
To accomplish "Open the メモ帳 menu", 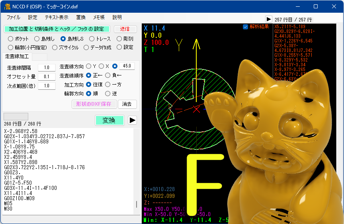I will click(x=99, y=17).
